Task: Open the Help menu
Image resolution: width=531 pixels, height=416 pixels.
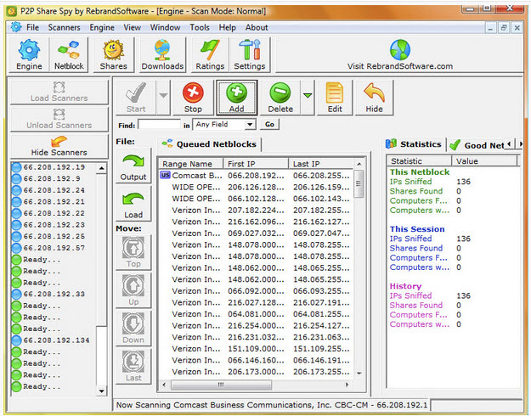Action: point(227,27)
